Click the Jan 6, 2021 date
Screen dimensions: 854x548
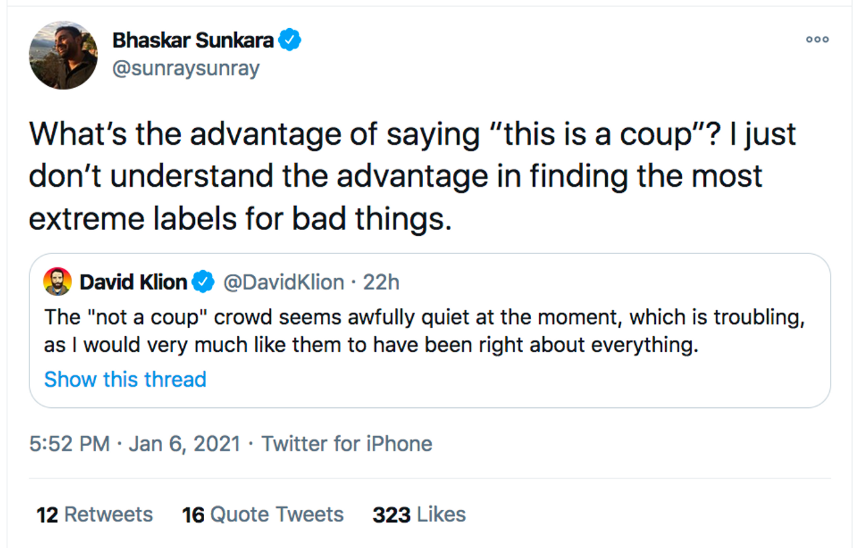coord(184,444)
